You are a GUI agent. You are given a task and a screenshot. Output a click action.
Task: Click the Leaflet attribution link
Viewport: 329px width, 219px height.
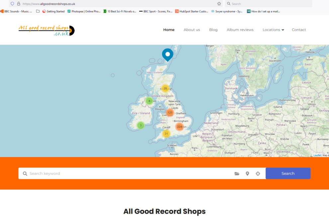point(317,155)
